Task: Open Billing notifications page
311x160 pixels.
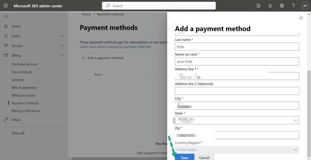Action: pyautogui.click(x=26, y=111)
